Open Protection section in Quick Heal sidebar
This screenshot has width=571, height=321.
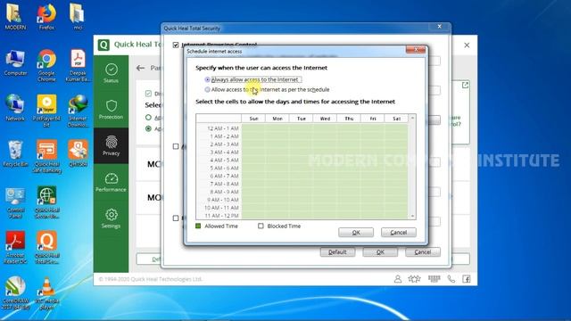(111, 110)
